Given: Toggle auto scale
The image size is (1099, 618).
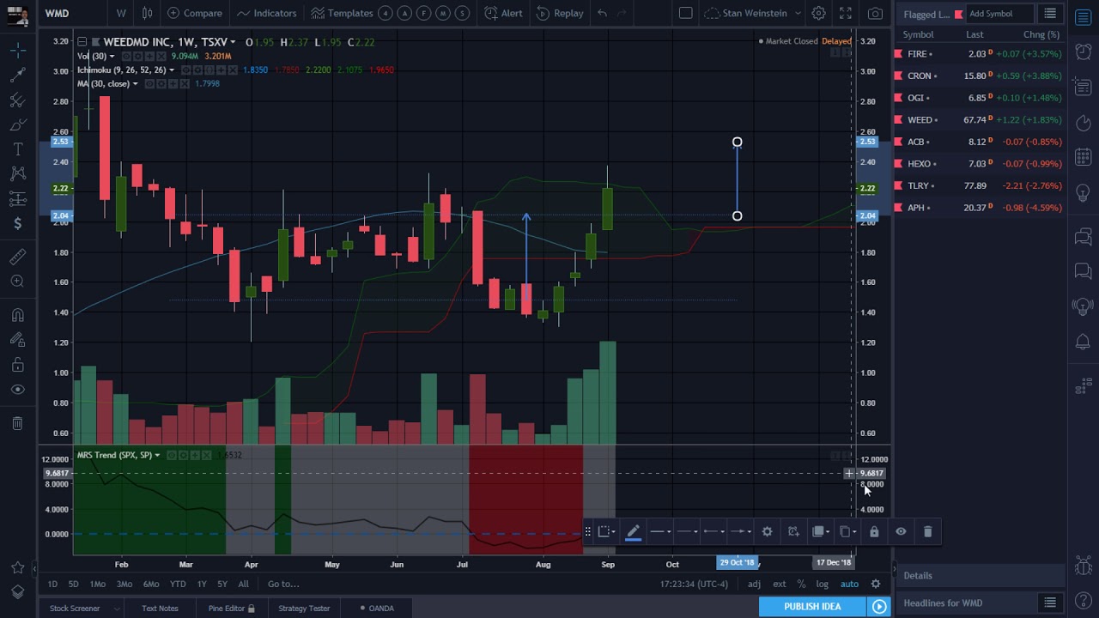Looking at the screenshot, I should coord(849,584).
